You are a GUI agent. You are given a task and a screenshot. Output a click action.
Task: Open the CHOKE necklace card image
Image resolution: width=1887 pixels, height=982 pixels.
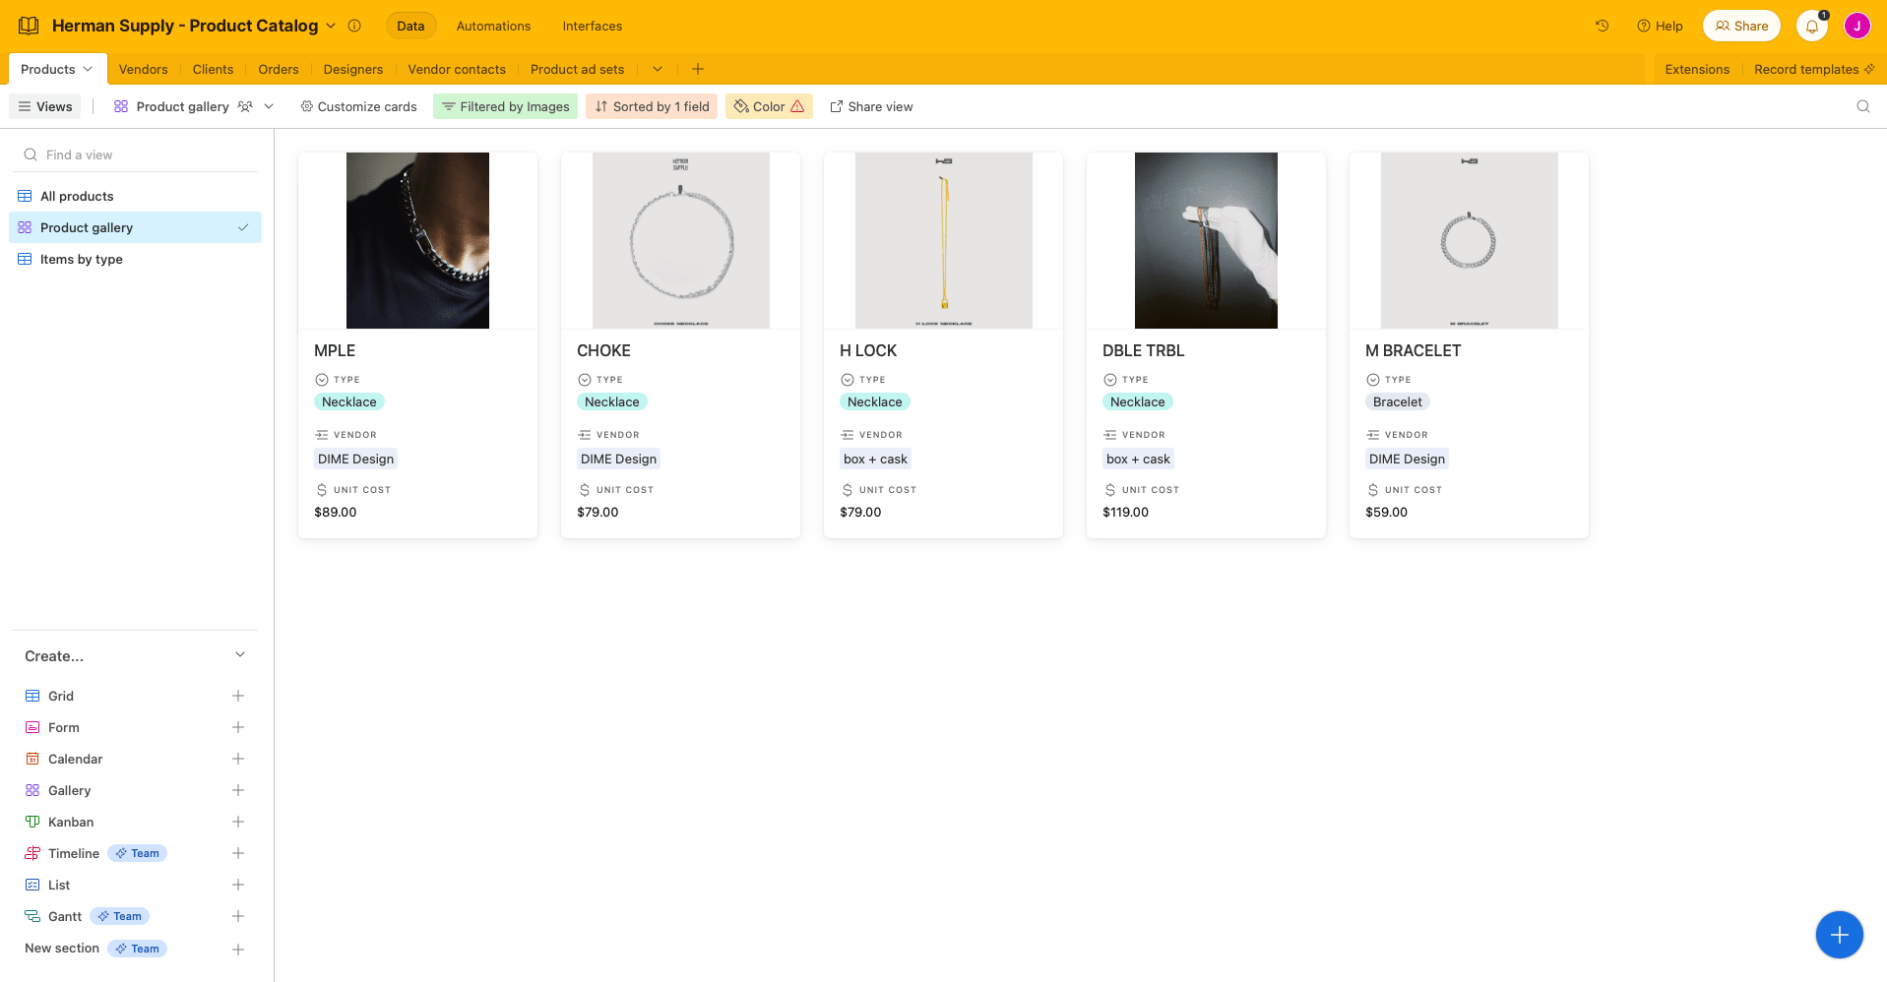coord(680,240)
